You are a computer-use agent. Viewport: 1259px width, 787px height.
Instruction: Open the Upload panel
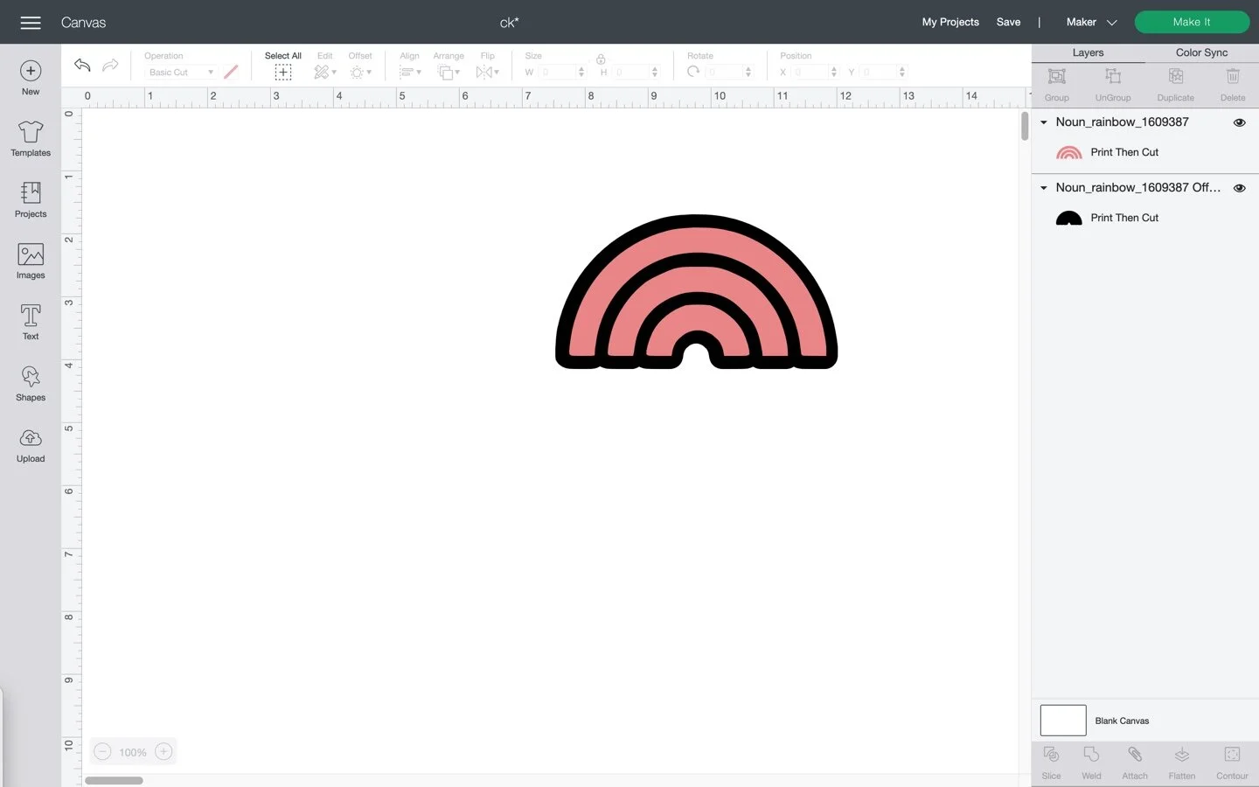click(30, 446)
